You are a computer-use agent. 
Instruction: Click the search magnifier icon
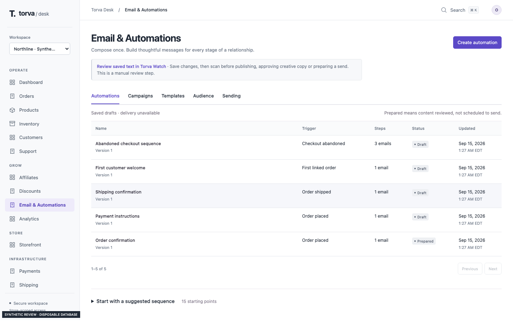pos(444,10)
